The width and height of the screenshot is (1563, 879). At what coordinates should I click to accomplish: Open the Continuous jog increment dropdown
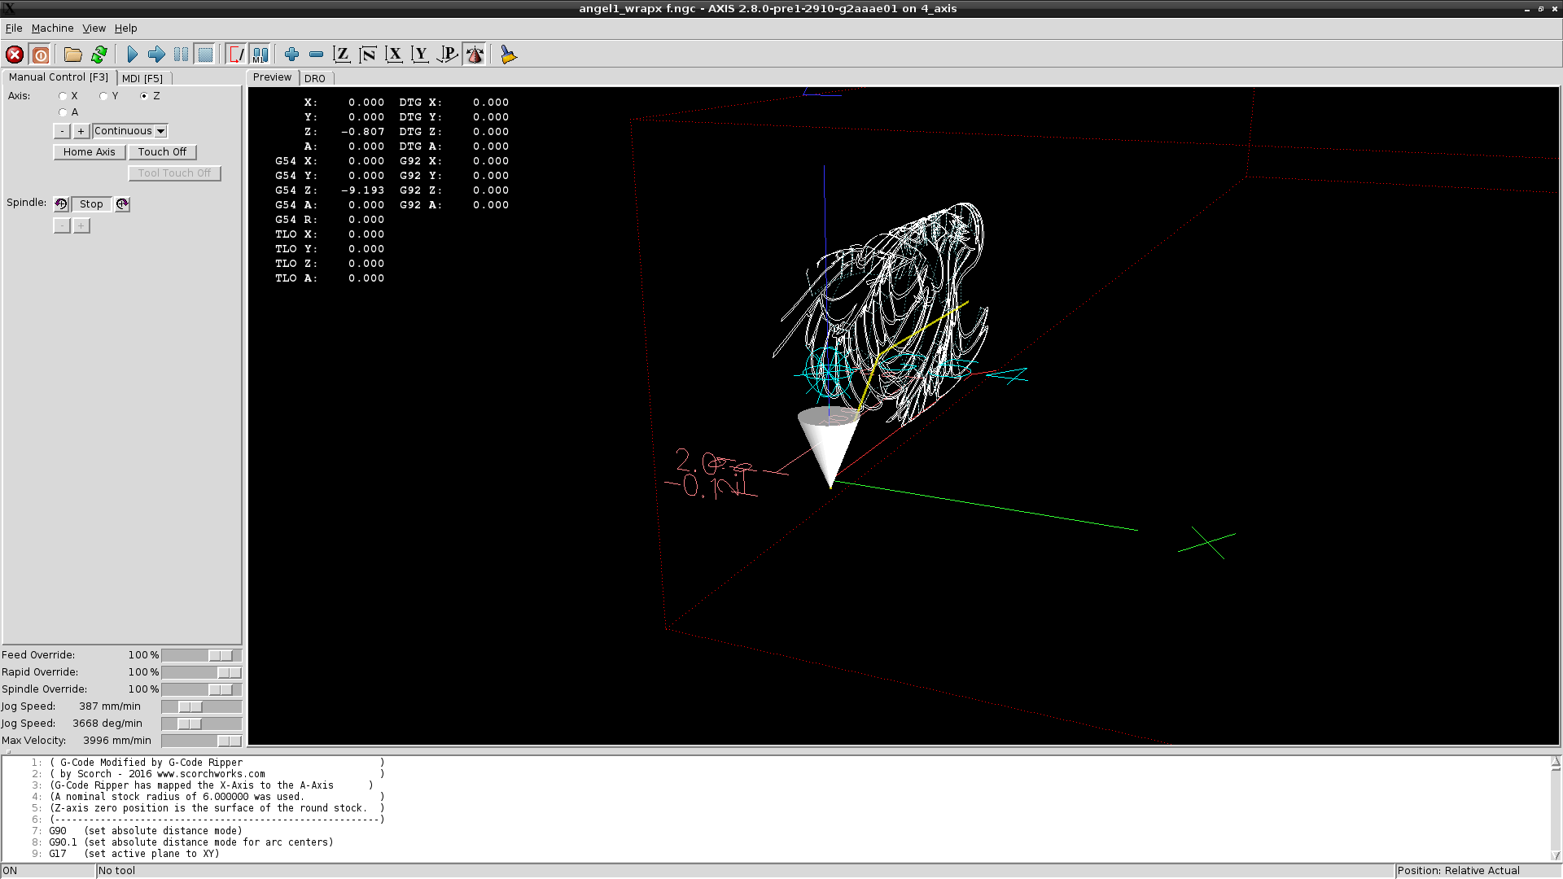(x=161, y=131)
